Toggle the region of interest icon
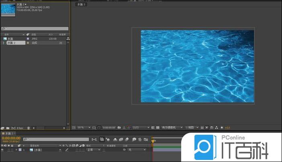 pyautogui.click(x=99, y=128)
